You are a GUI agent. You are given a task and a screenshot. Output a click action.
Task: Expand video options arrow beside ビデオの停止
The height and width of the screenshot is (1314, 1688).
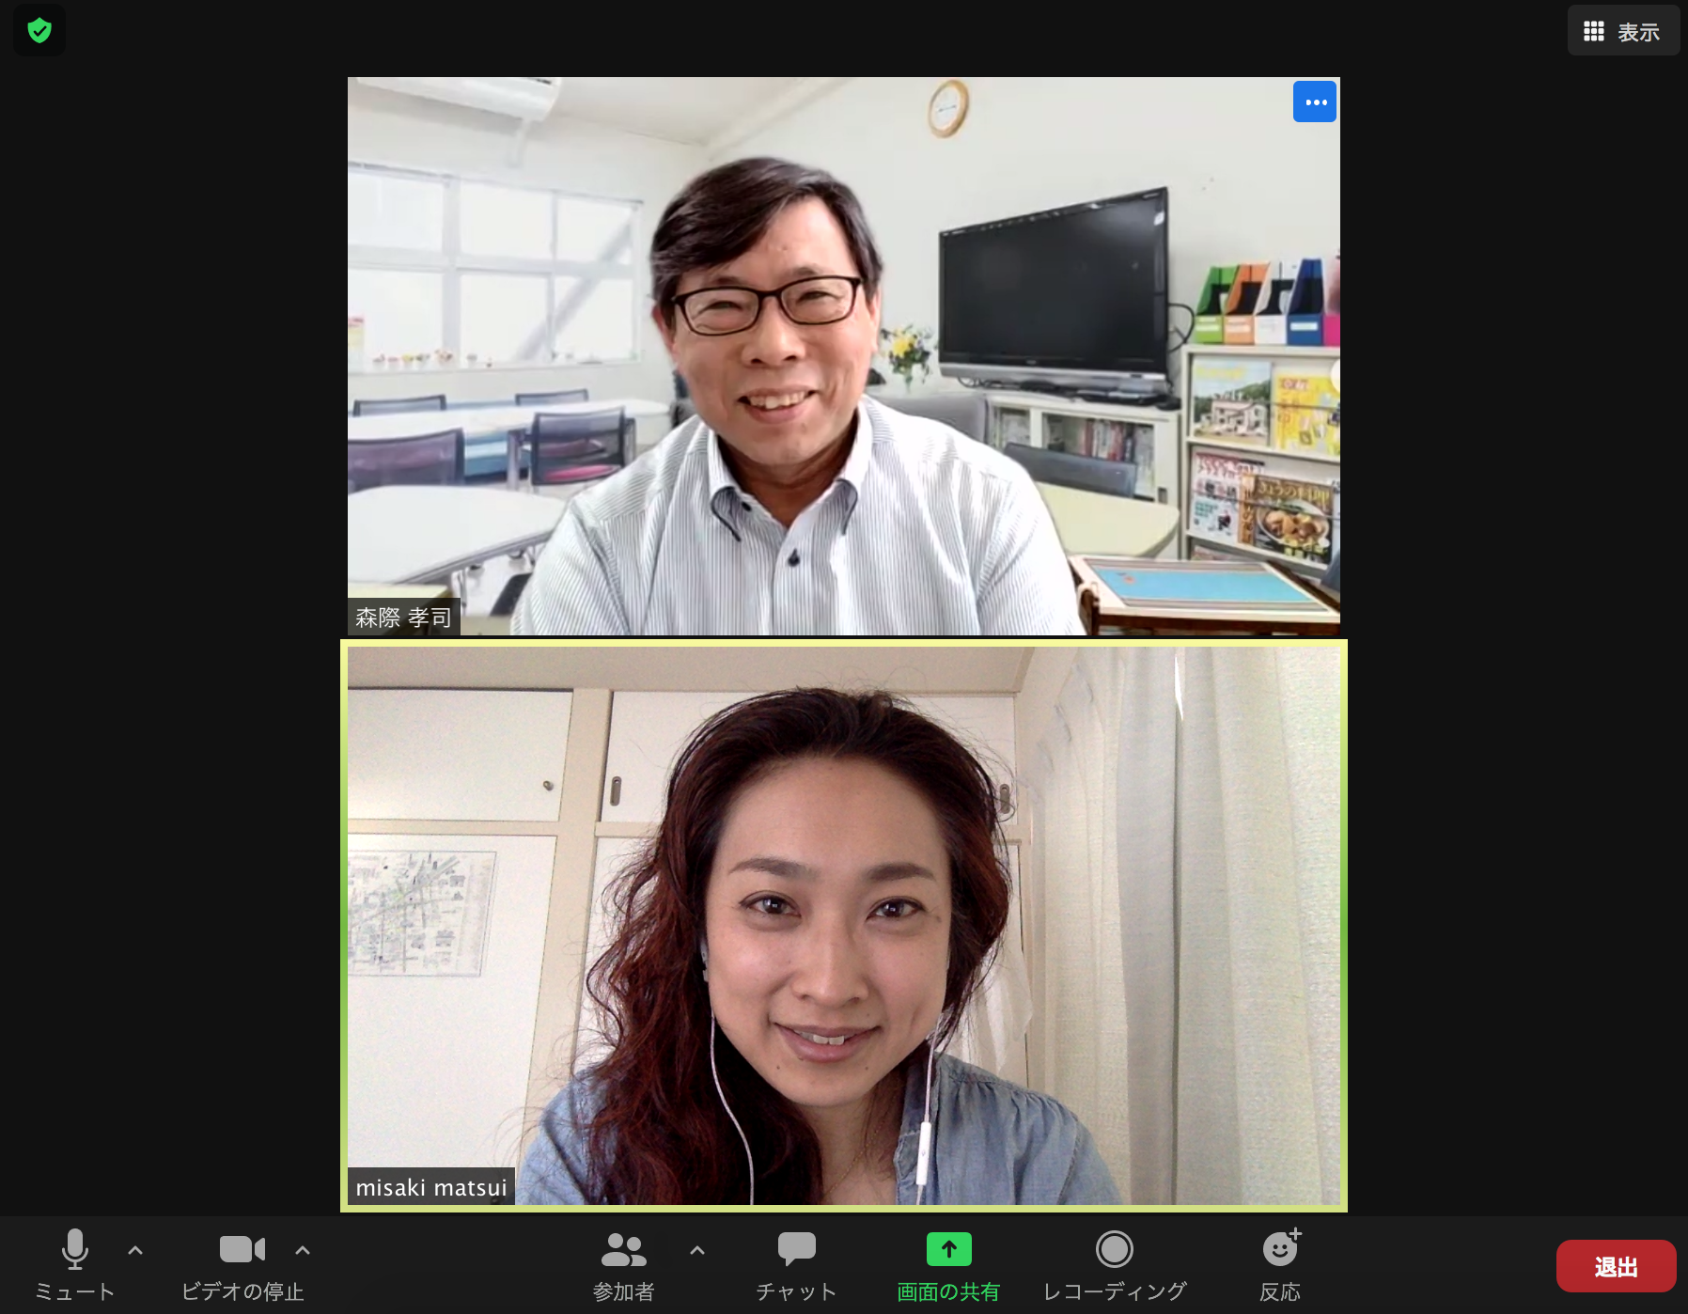point(303,1250)
